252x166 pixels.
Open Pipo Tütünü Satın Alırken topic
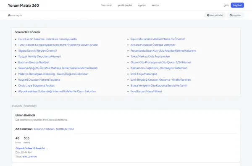158,39
